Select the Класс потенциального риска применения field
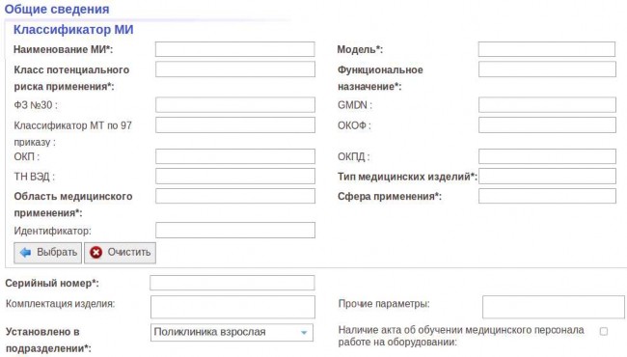 coord(235,69)
